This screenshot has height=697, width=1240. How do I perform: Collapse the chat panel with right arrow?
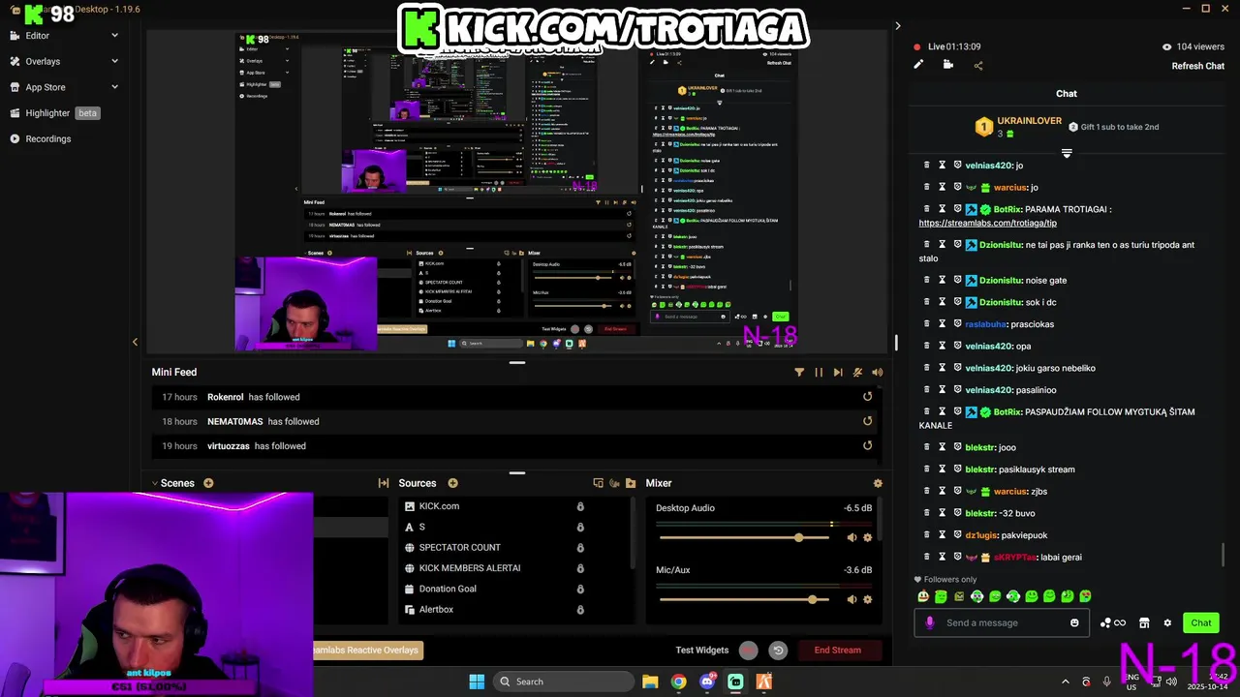coord(897,26)
